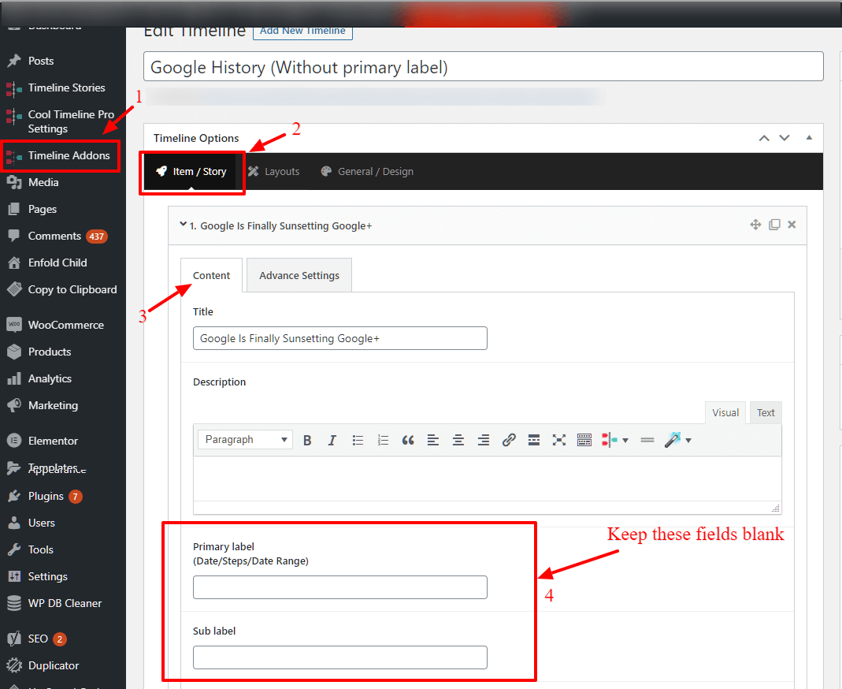Image resolution: width=842 pixels, height=689 pixels.
Task: Click the Add New Timeline button
Action: point(302,31)
